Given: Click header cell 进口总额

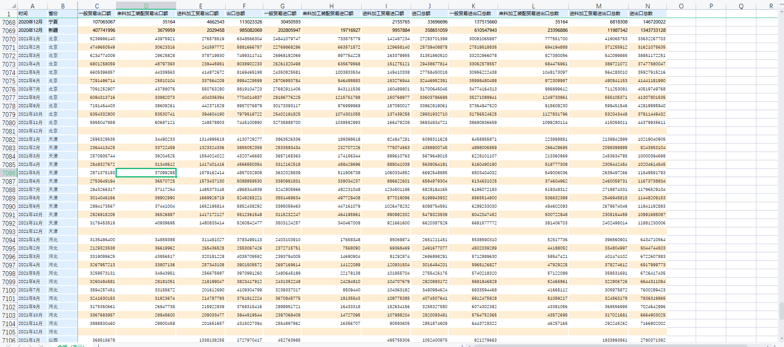Looking at the screenshot, I should tap(429, 13).
